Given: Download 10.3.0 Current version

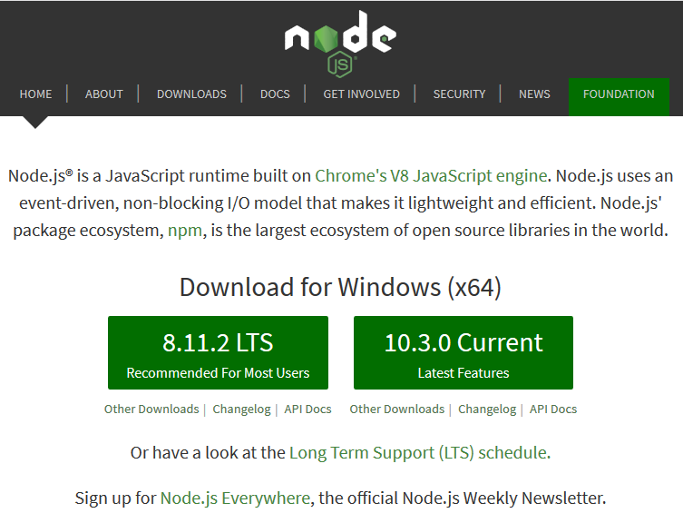Looking at the screenshot, I should click(x=463, y=352).
